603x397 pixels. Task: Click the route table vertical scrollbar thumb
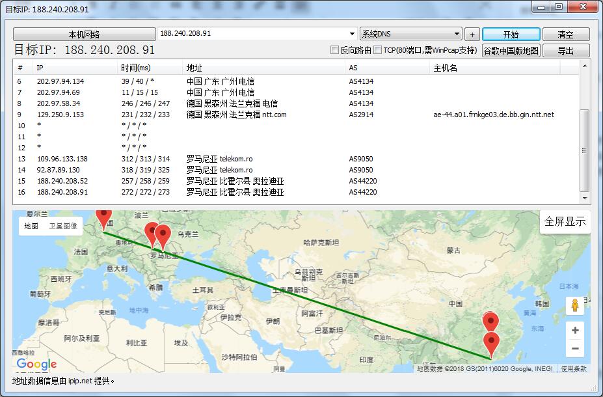coord(585,150)
